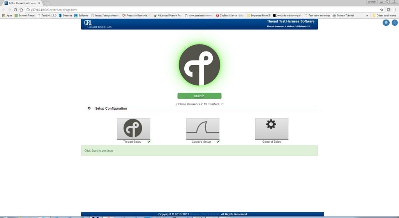This screenshot has width=399, height=218.
Task: Click the GRL Granite River Labs logo
Action: (x=97, y=24)
